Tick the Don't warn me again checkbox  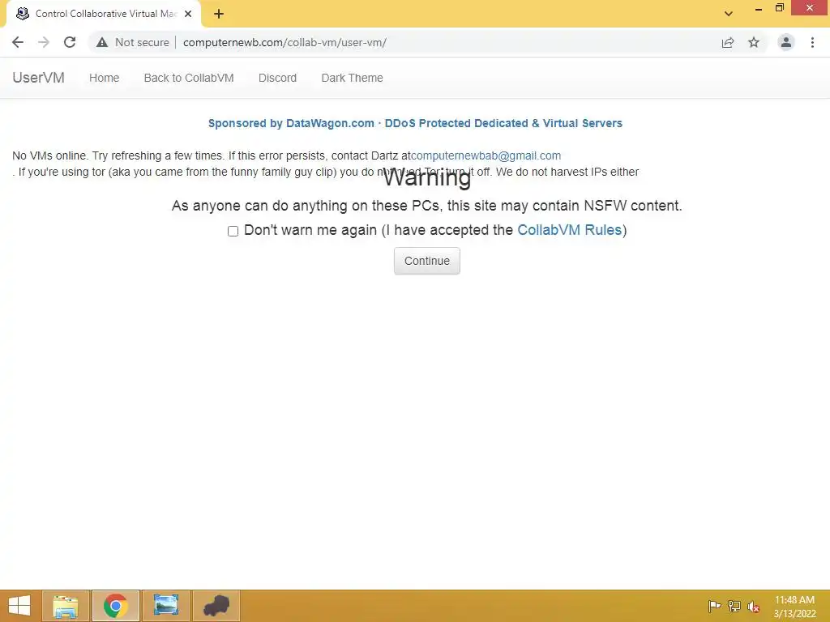point(233,231)
